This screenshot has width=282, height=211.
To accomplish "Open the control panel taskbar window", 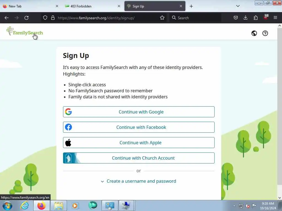I will (110, 206).
